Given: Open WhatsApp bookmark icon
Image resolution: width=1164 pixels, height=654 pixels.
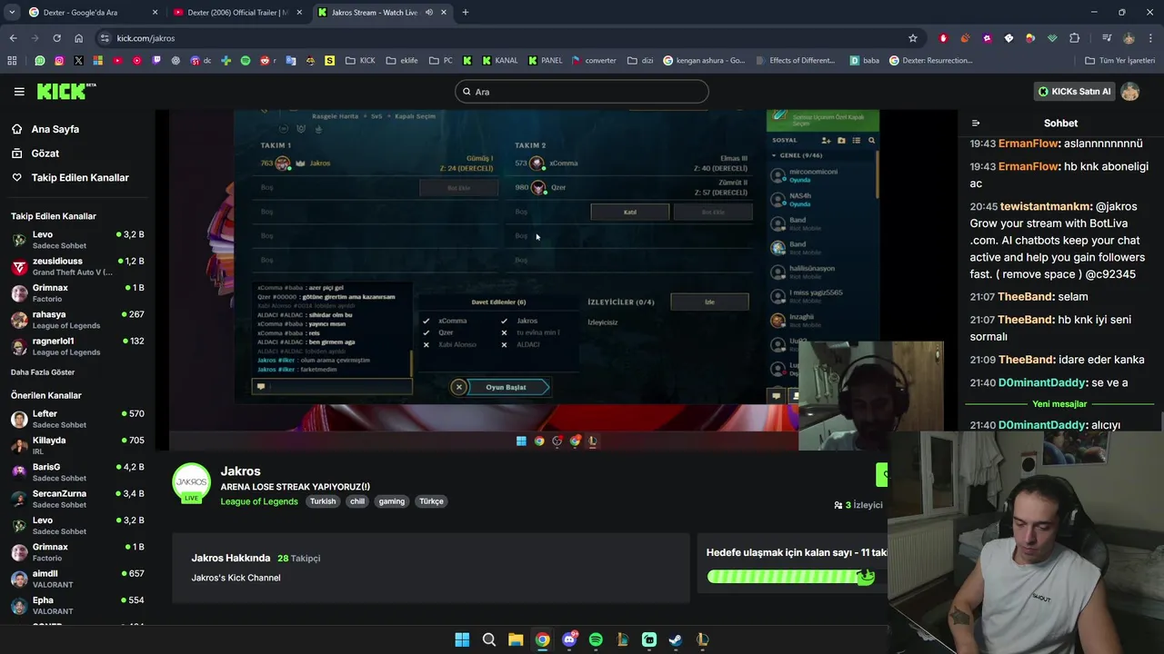Looking at the screenshot, I should [39, 61].
